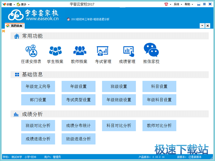Click the 科目设置 button
This screenshot has width=215, height=161.
pos(159,86)
